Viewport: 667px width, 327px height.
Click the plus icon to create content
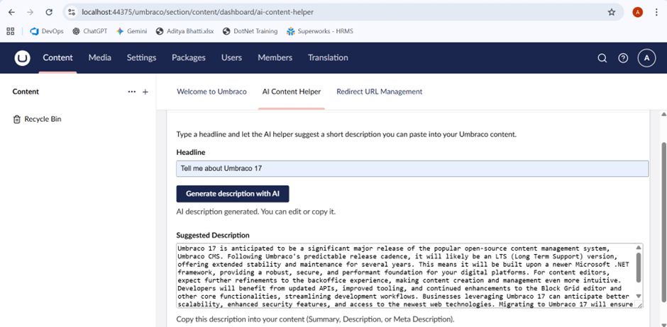coord(145,92)
